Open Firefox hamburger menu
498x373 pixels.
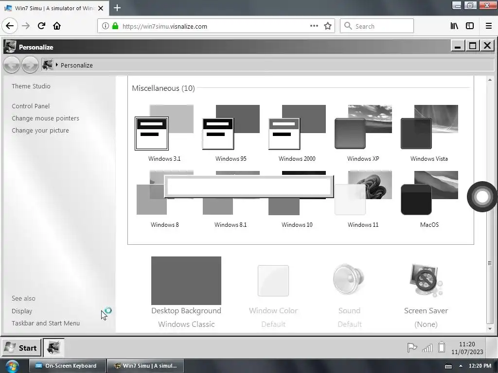click(488, 26)
